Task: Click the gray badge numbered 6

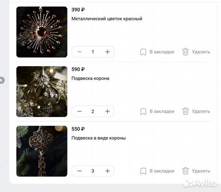Action: (2, 80)
